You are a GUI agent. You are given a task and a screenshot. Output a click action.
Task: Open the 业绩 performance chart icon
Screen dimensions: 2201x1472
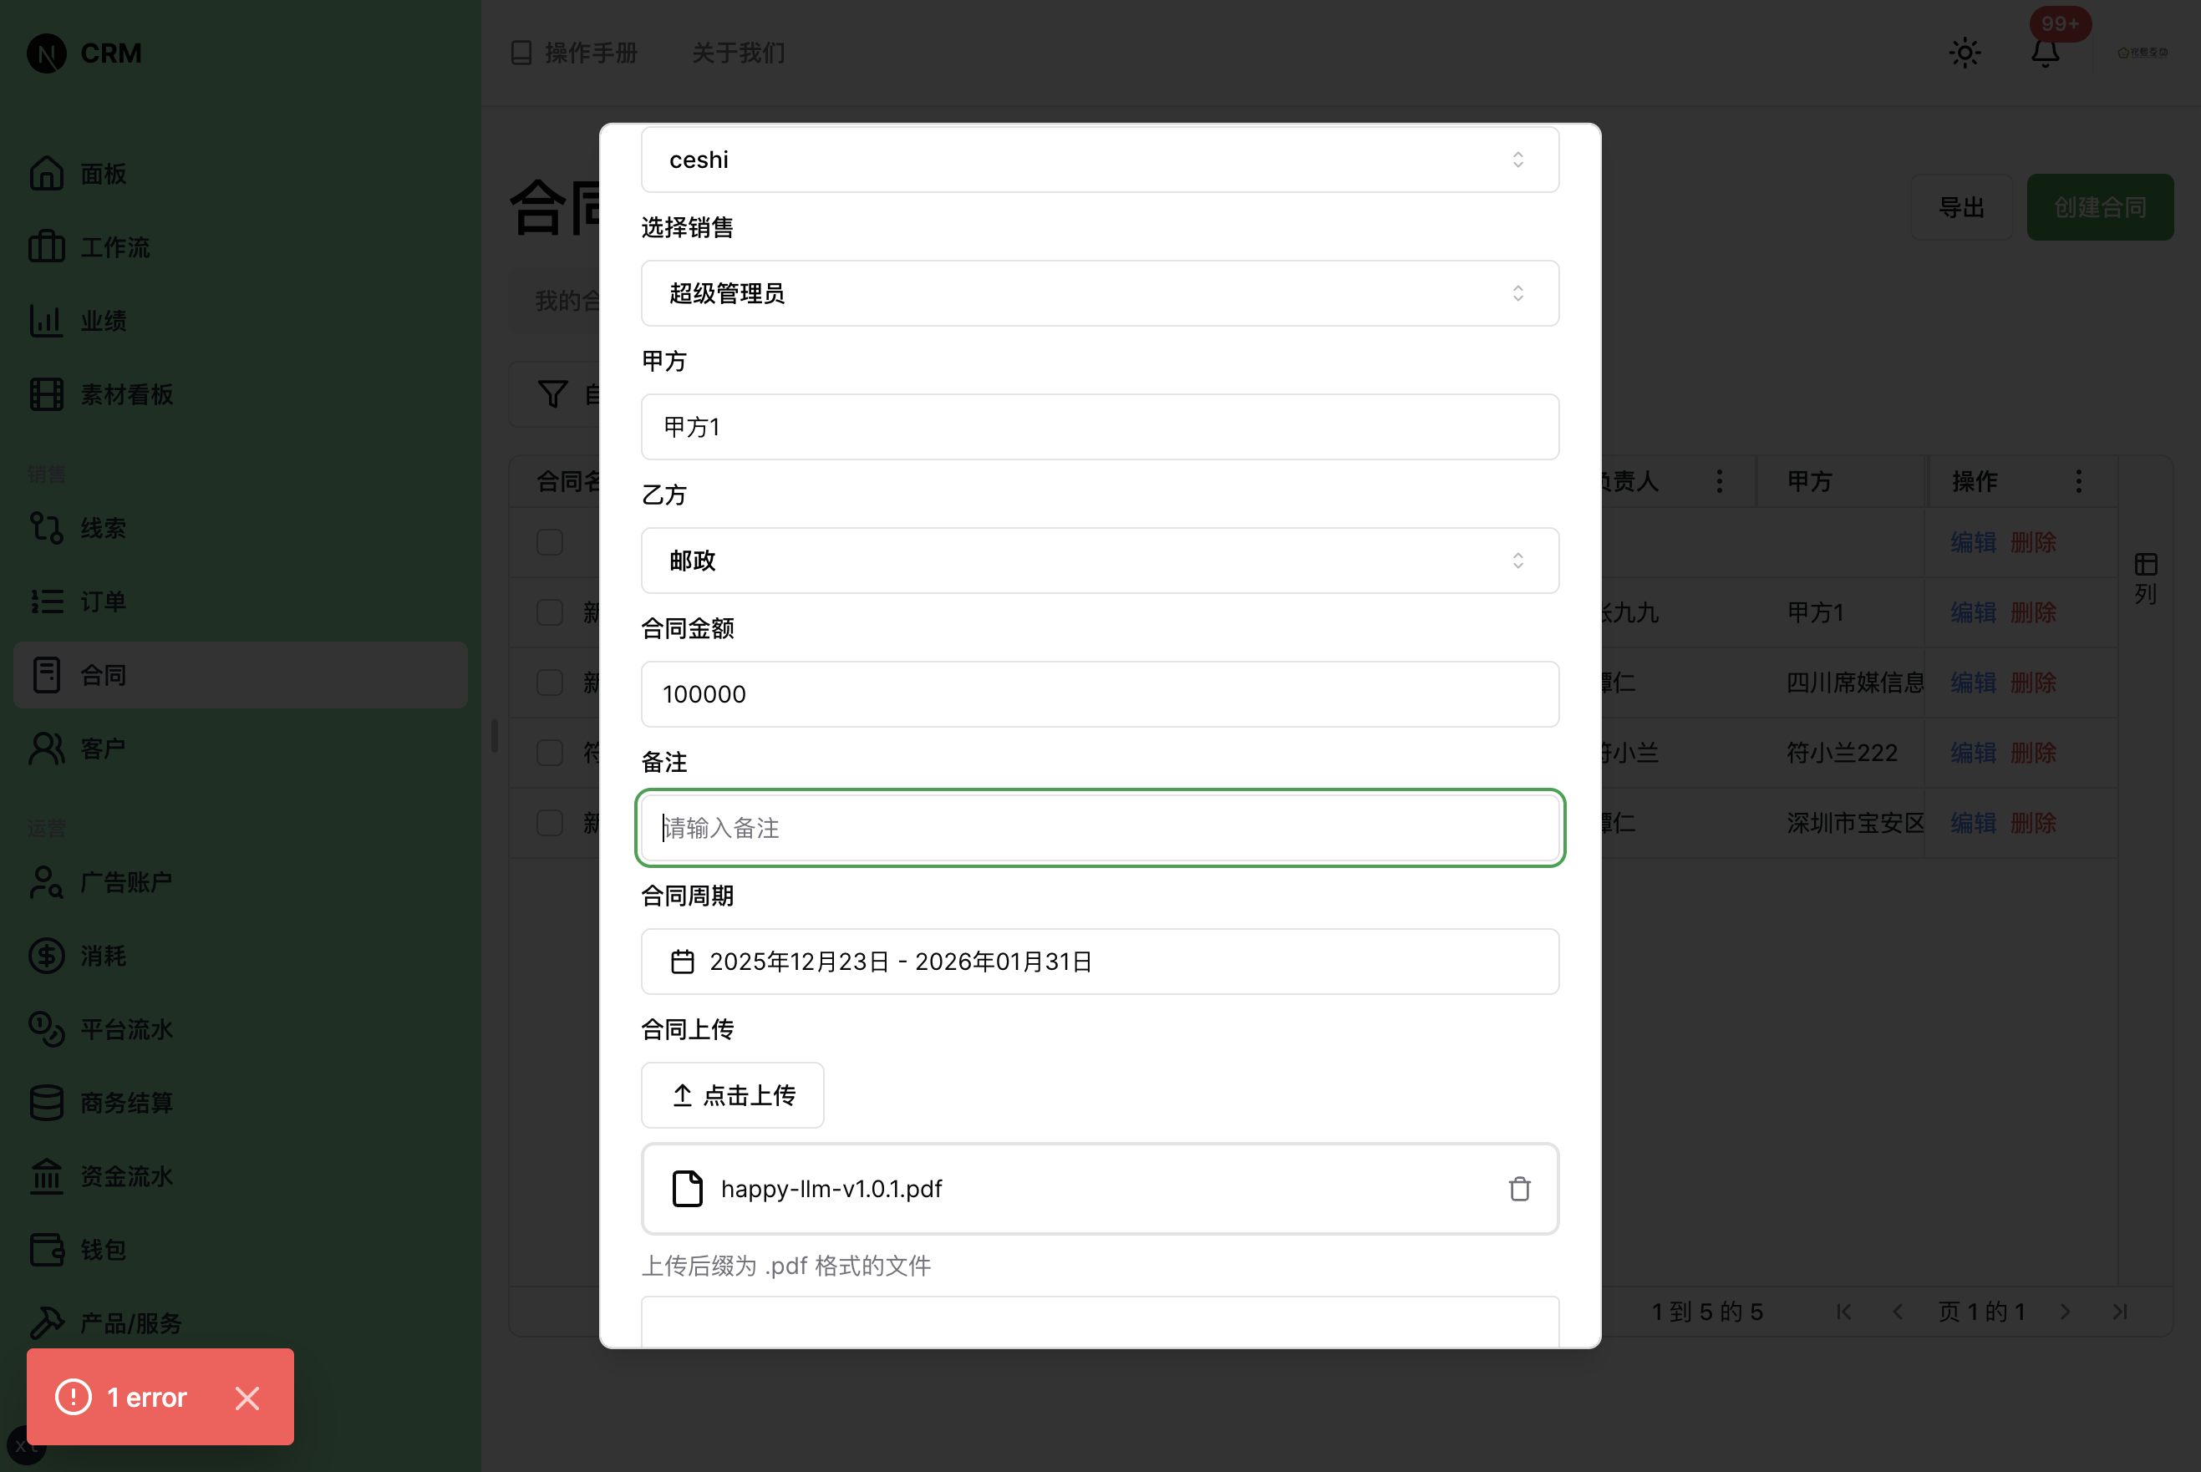click(46, 320)
